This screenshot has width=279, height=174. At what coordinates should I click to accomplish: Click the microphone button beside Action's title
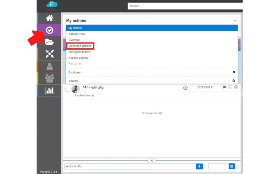tap(199, 166)
